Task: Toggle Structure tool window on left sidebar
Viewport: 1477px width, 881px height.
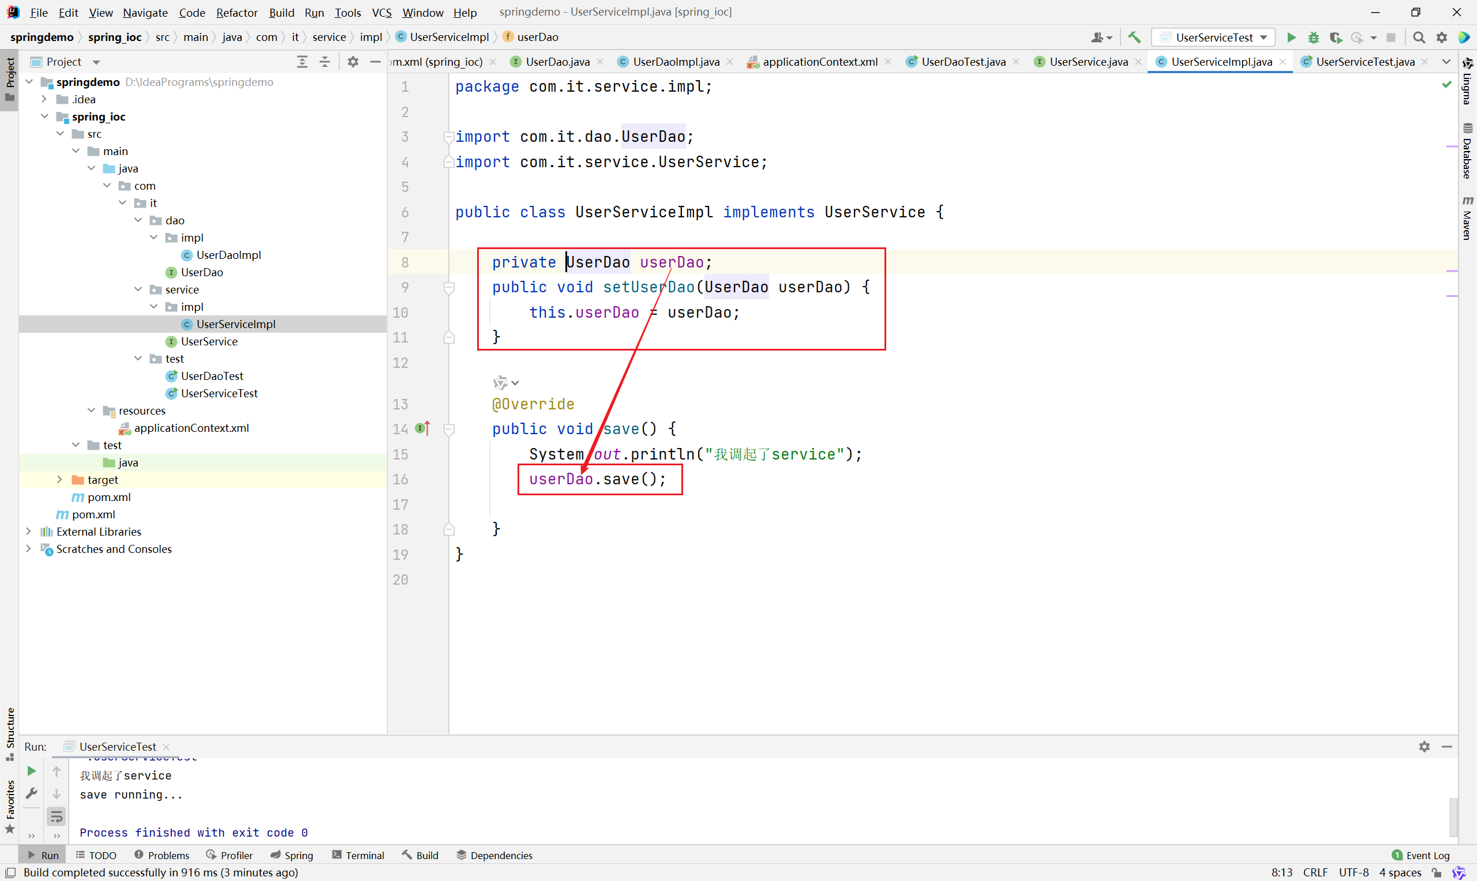Action: pyautogui.click(x=9, y=733)
